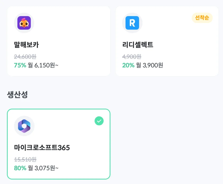
Task: Click the 말해보카 owl app icon
Action: click(24, 23)
